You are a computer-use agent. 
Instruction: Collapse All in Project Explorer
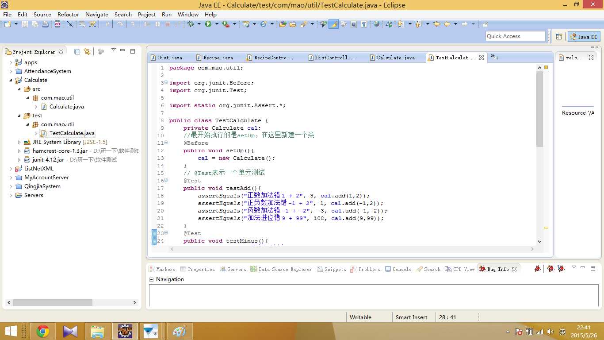[77, 51]
